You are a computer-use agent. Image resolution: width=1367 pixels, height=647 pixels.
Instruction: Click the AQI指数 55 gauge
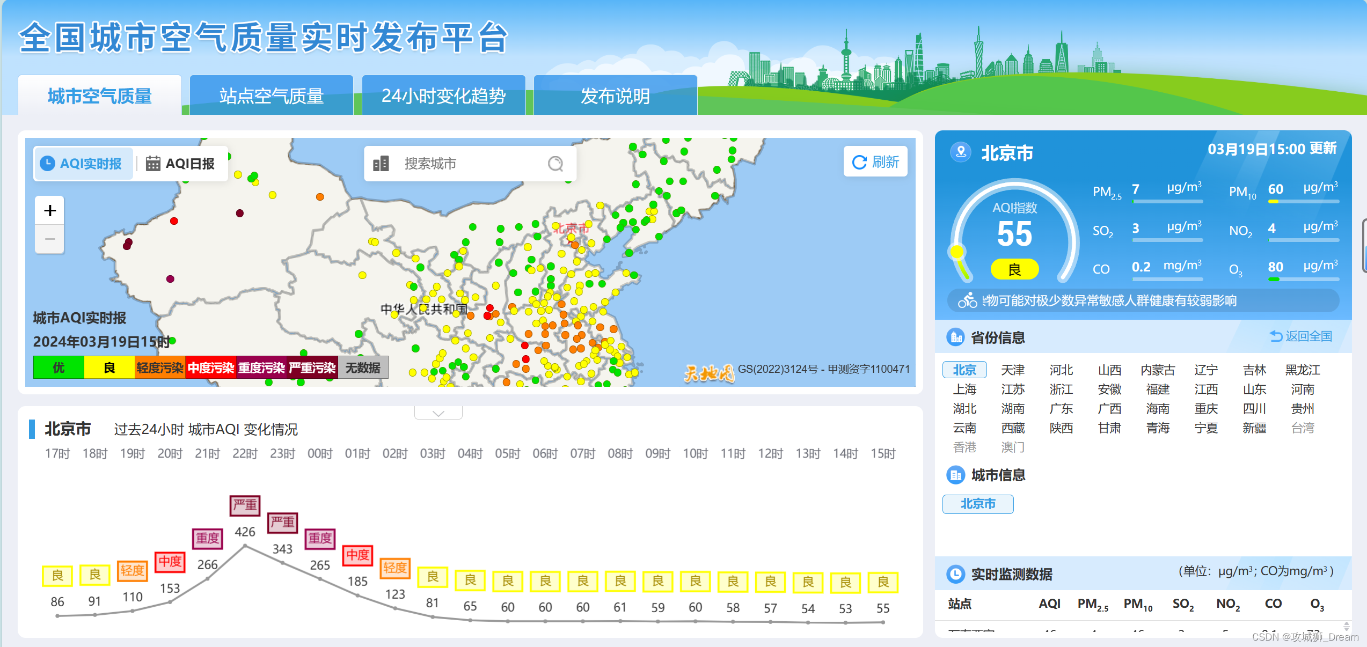1014,232
